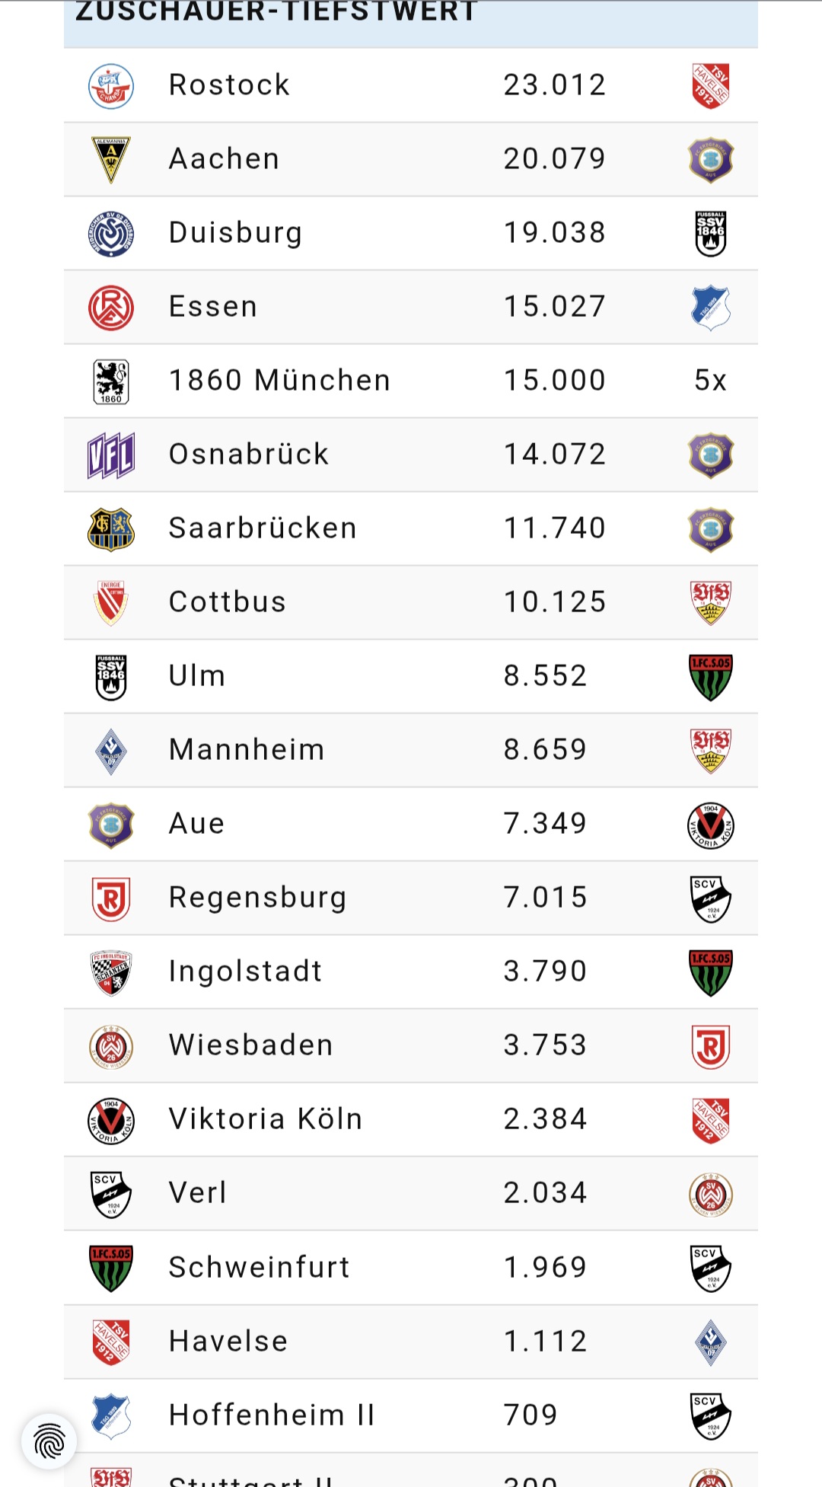Tap the Alemannia Aachen crest

point(111,159)
